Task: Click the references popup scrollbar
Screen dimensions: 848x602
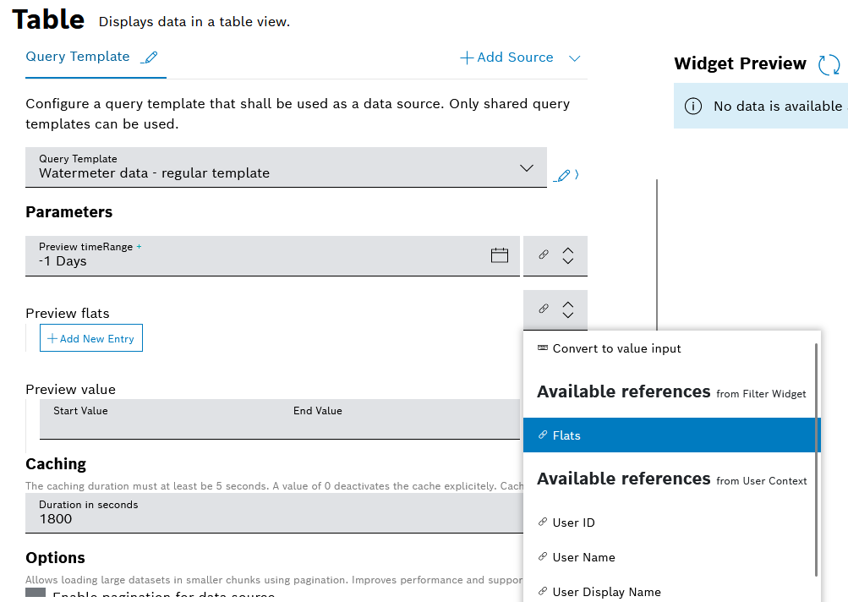Action: coord(816,457)
